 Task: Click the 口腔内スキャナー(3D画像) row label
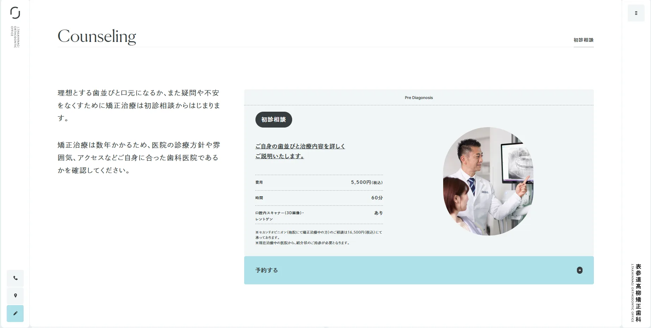(x=279, y=216)
